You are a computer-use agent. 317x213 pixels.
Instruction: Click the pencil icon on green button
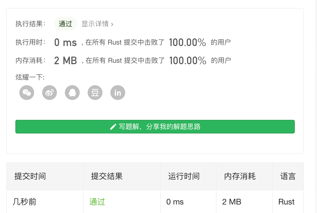click(113, 127)
